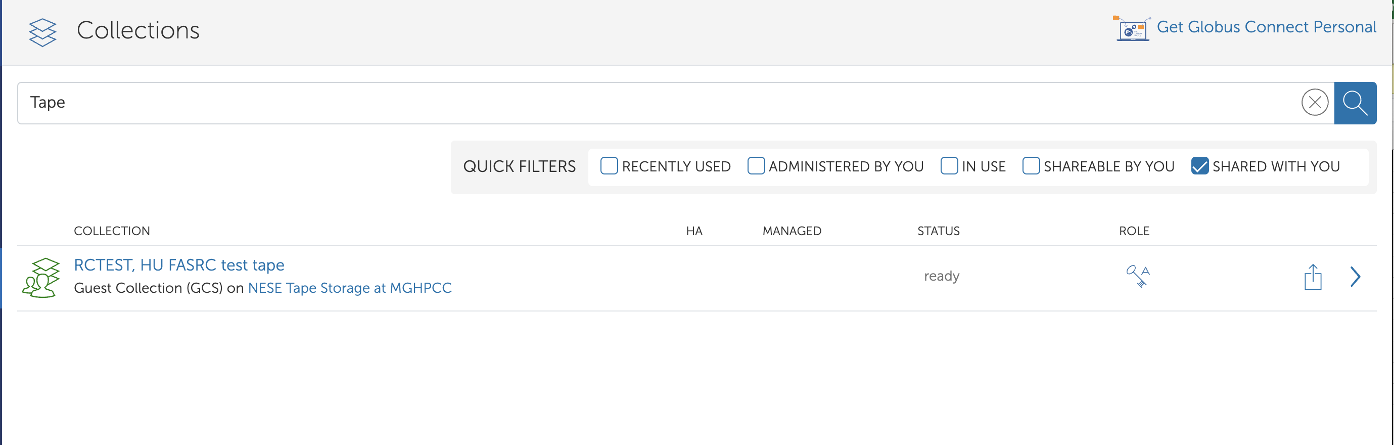Click the Collections stacked layers icon
Image resolution: width=1394 pixels, height=445 pixels.
coord(43,32)
